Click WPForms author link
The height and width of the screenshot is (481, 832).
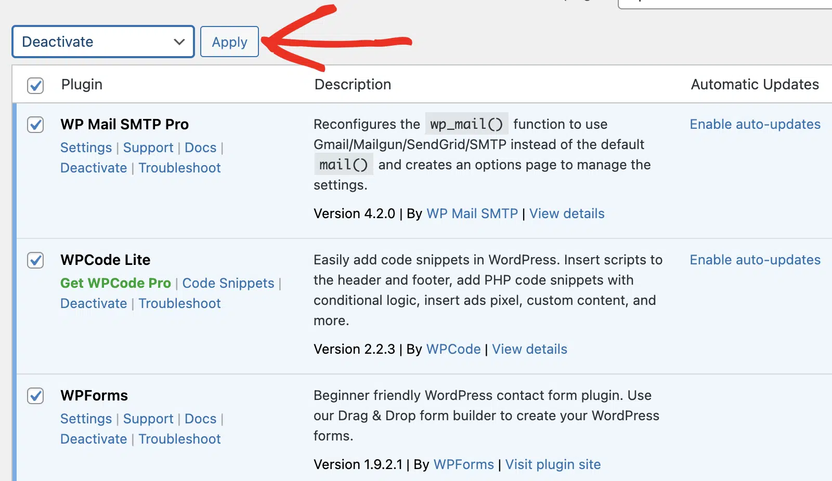464,464
